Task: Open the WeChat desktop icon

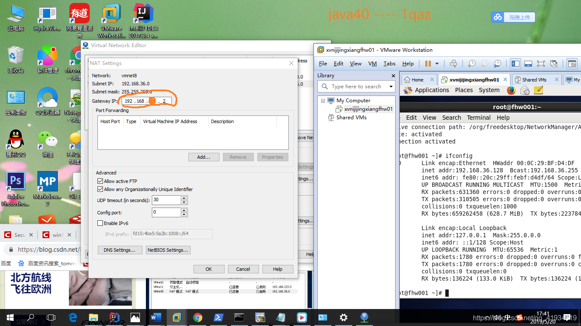Action: tap(48, 143)
